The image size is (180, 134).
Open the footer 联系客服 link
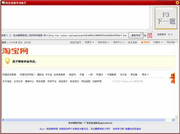point(40,81)
